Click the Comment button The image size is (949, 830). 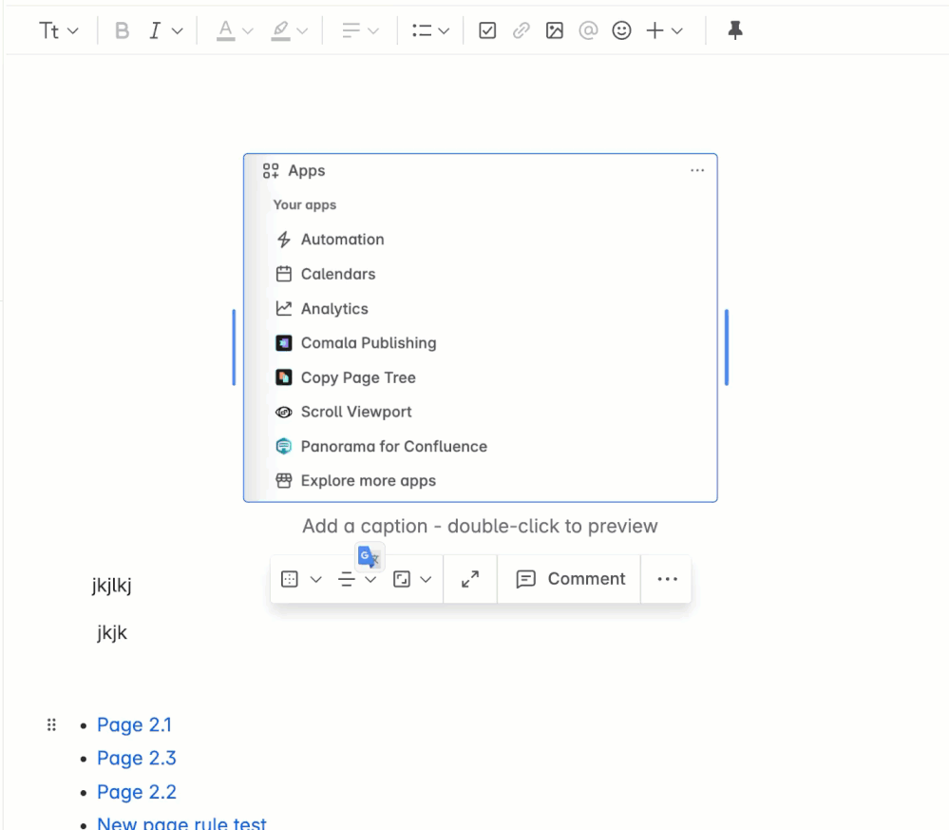[570, 579]
